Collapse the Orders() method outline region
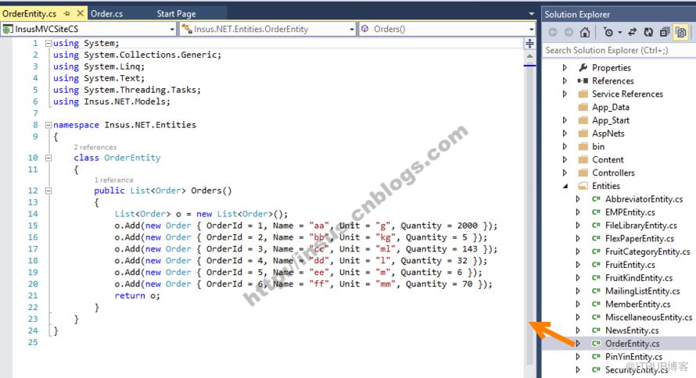The width and height of the screenshot is (696, 378). pyautogui.click(x=48, y=191)
